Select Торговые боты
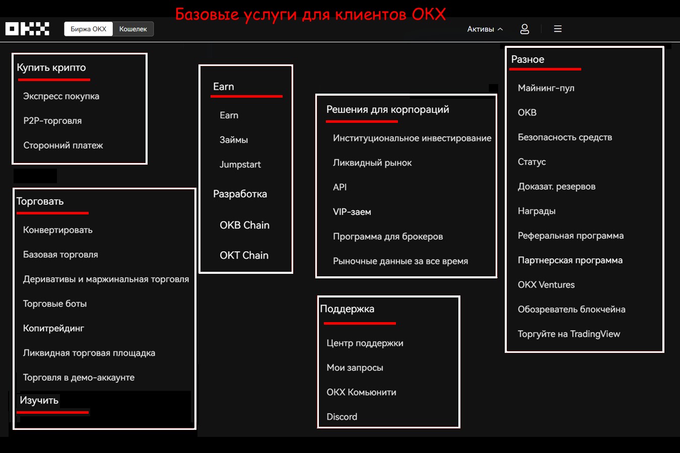 pyautogui.click(x=55, y=304)
